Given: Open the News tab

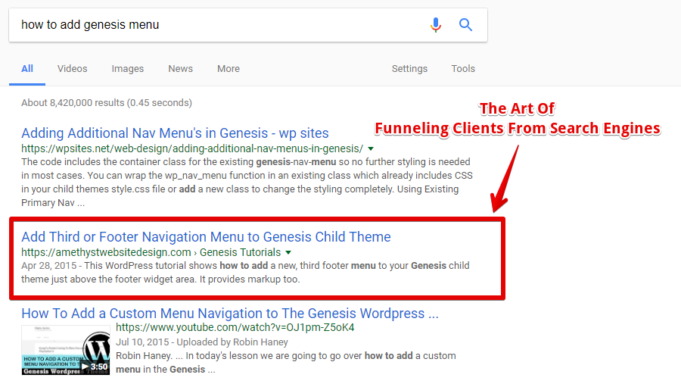Looking at the screenshot, I should (180, 69).
